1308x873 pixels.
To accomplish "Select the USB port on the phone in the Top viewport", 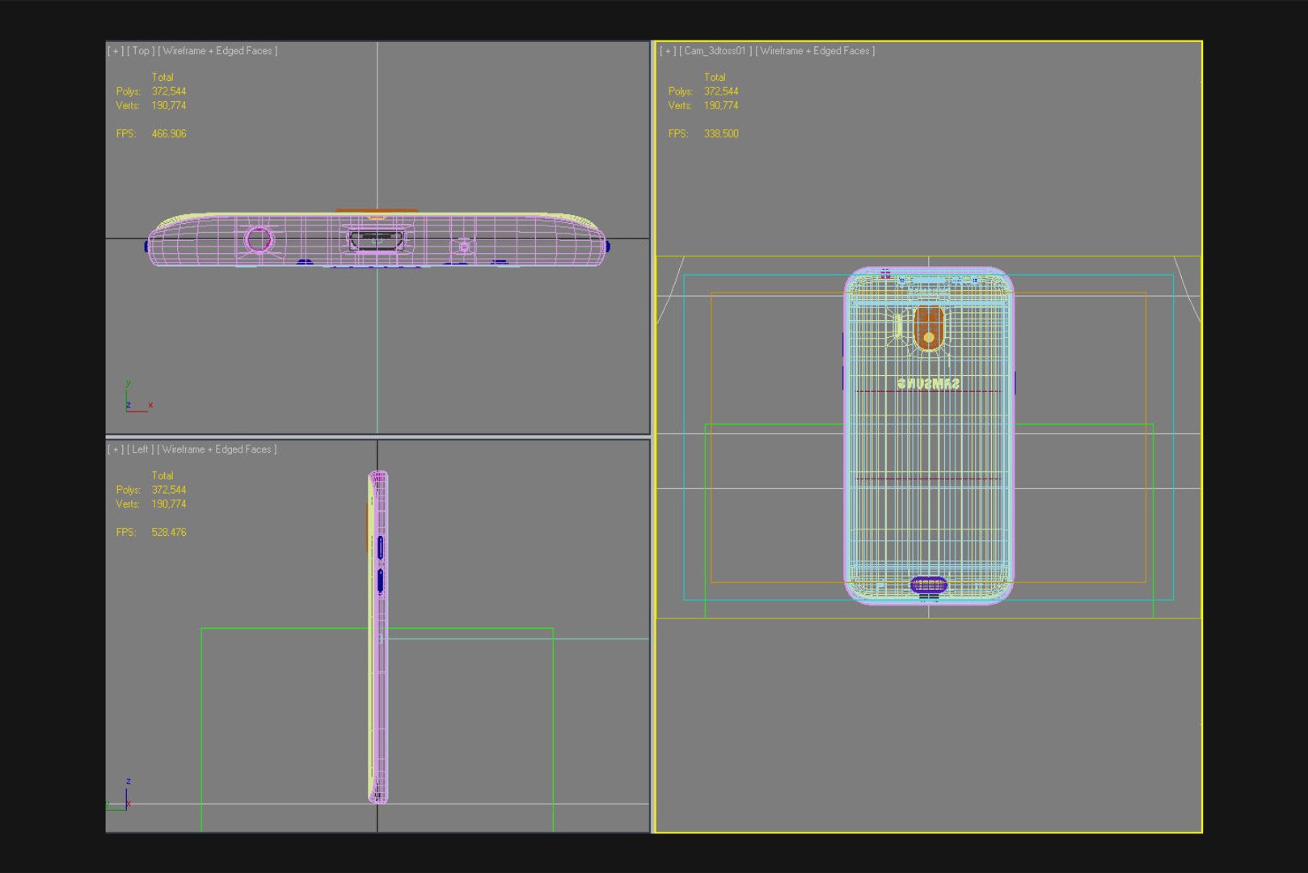I will (x=376, y=240).
